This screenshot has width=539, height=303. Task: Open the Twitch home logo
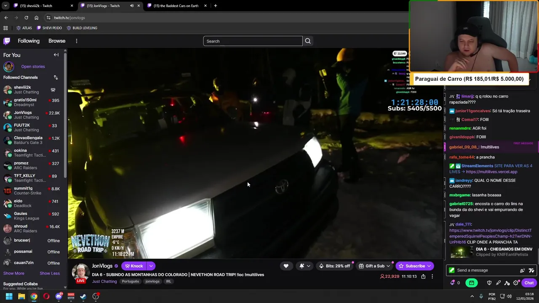click(x=7, y=41)
